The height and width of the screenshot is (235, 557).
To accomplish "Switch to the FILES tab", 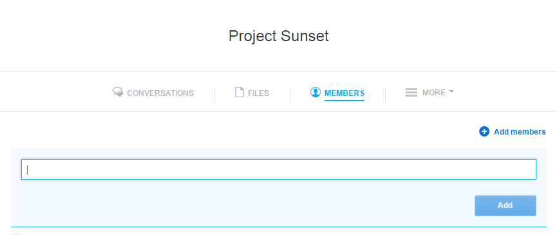I will 259,93.
